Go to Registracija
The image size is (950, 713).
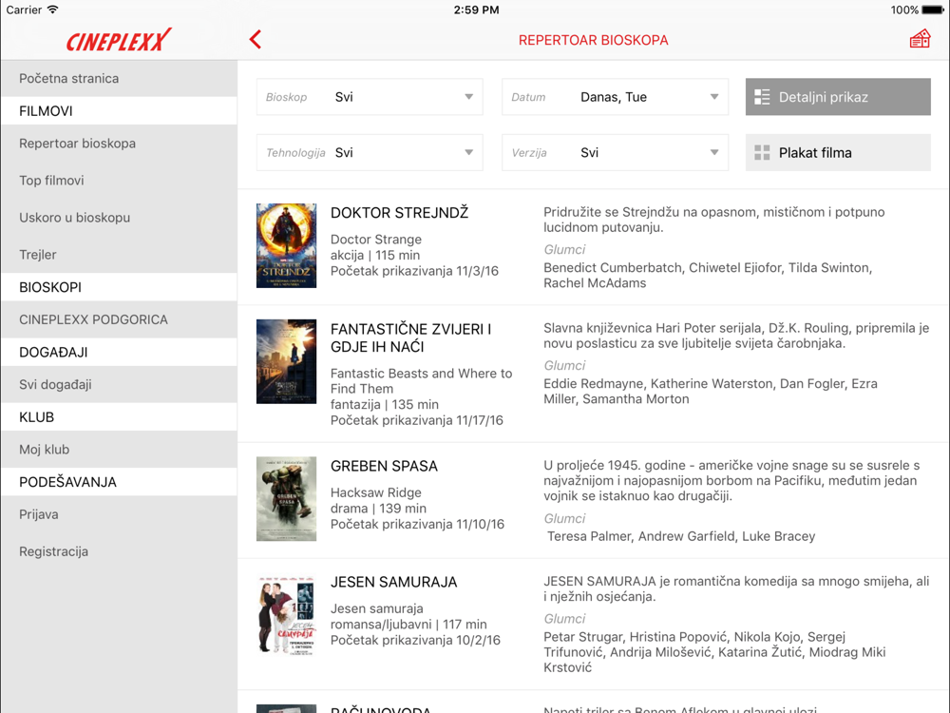(119, 551)
